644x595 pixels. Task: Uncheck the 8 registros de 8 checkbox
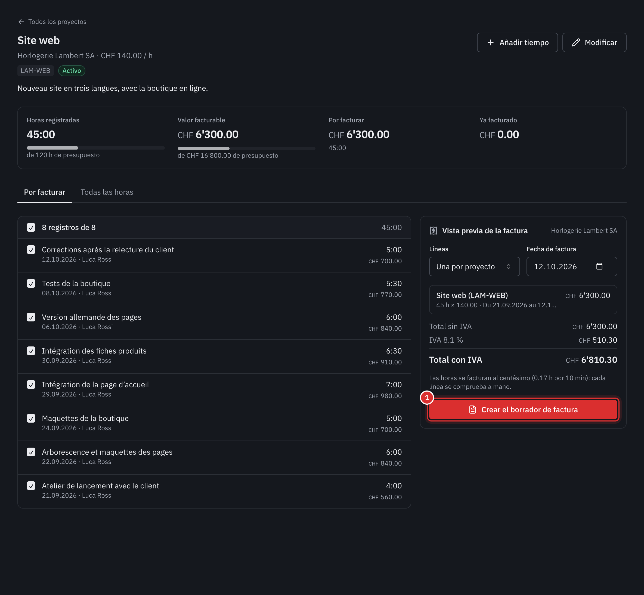pyautogui.click(x=31, y=227)
